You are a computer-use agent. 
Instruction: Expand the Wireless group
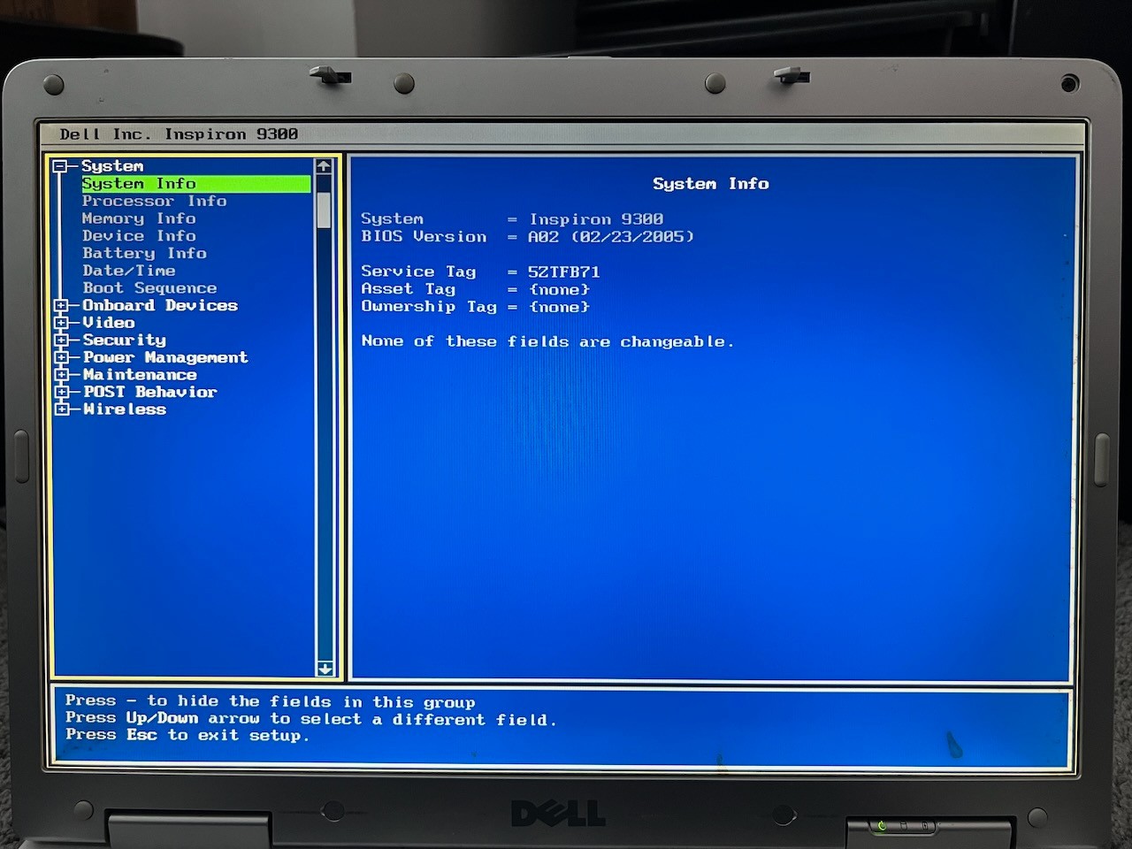click(x=61, y=409)
